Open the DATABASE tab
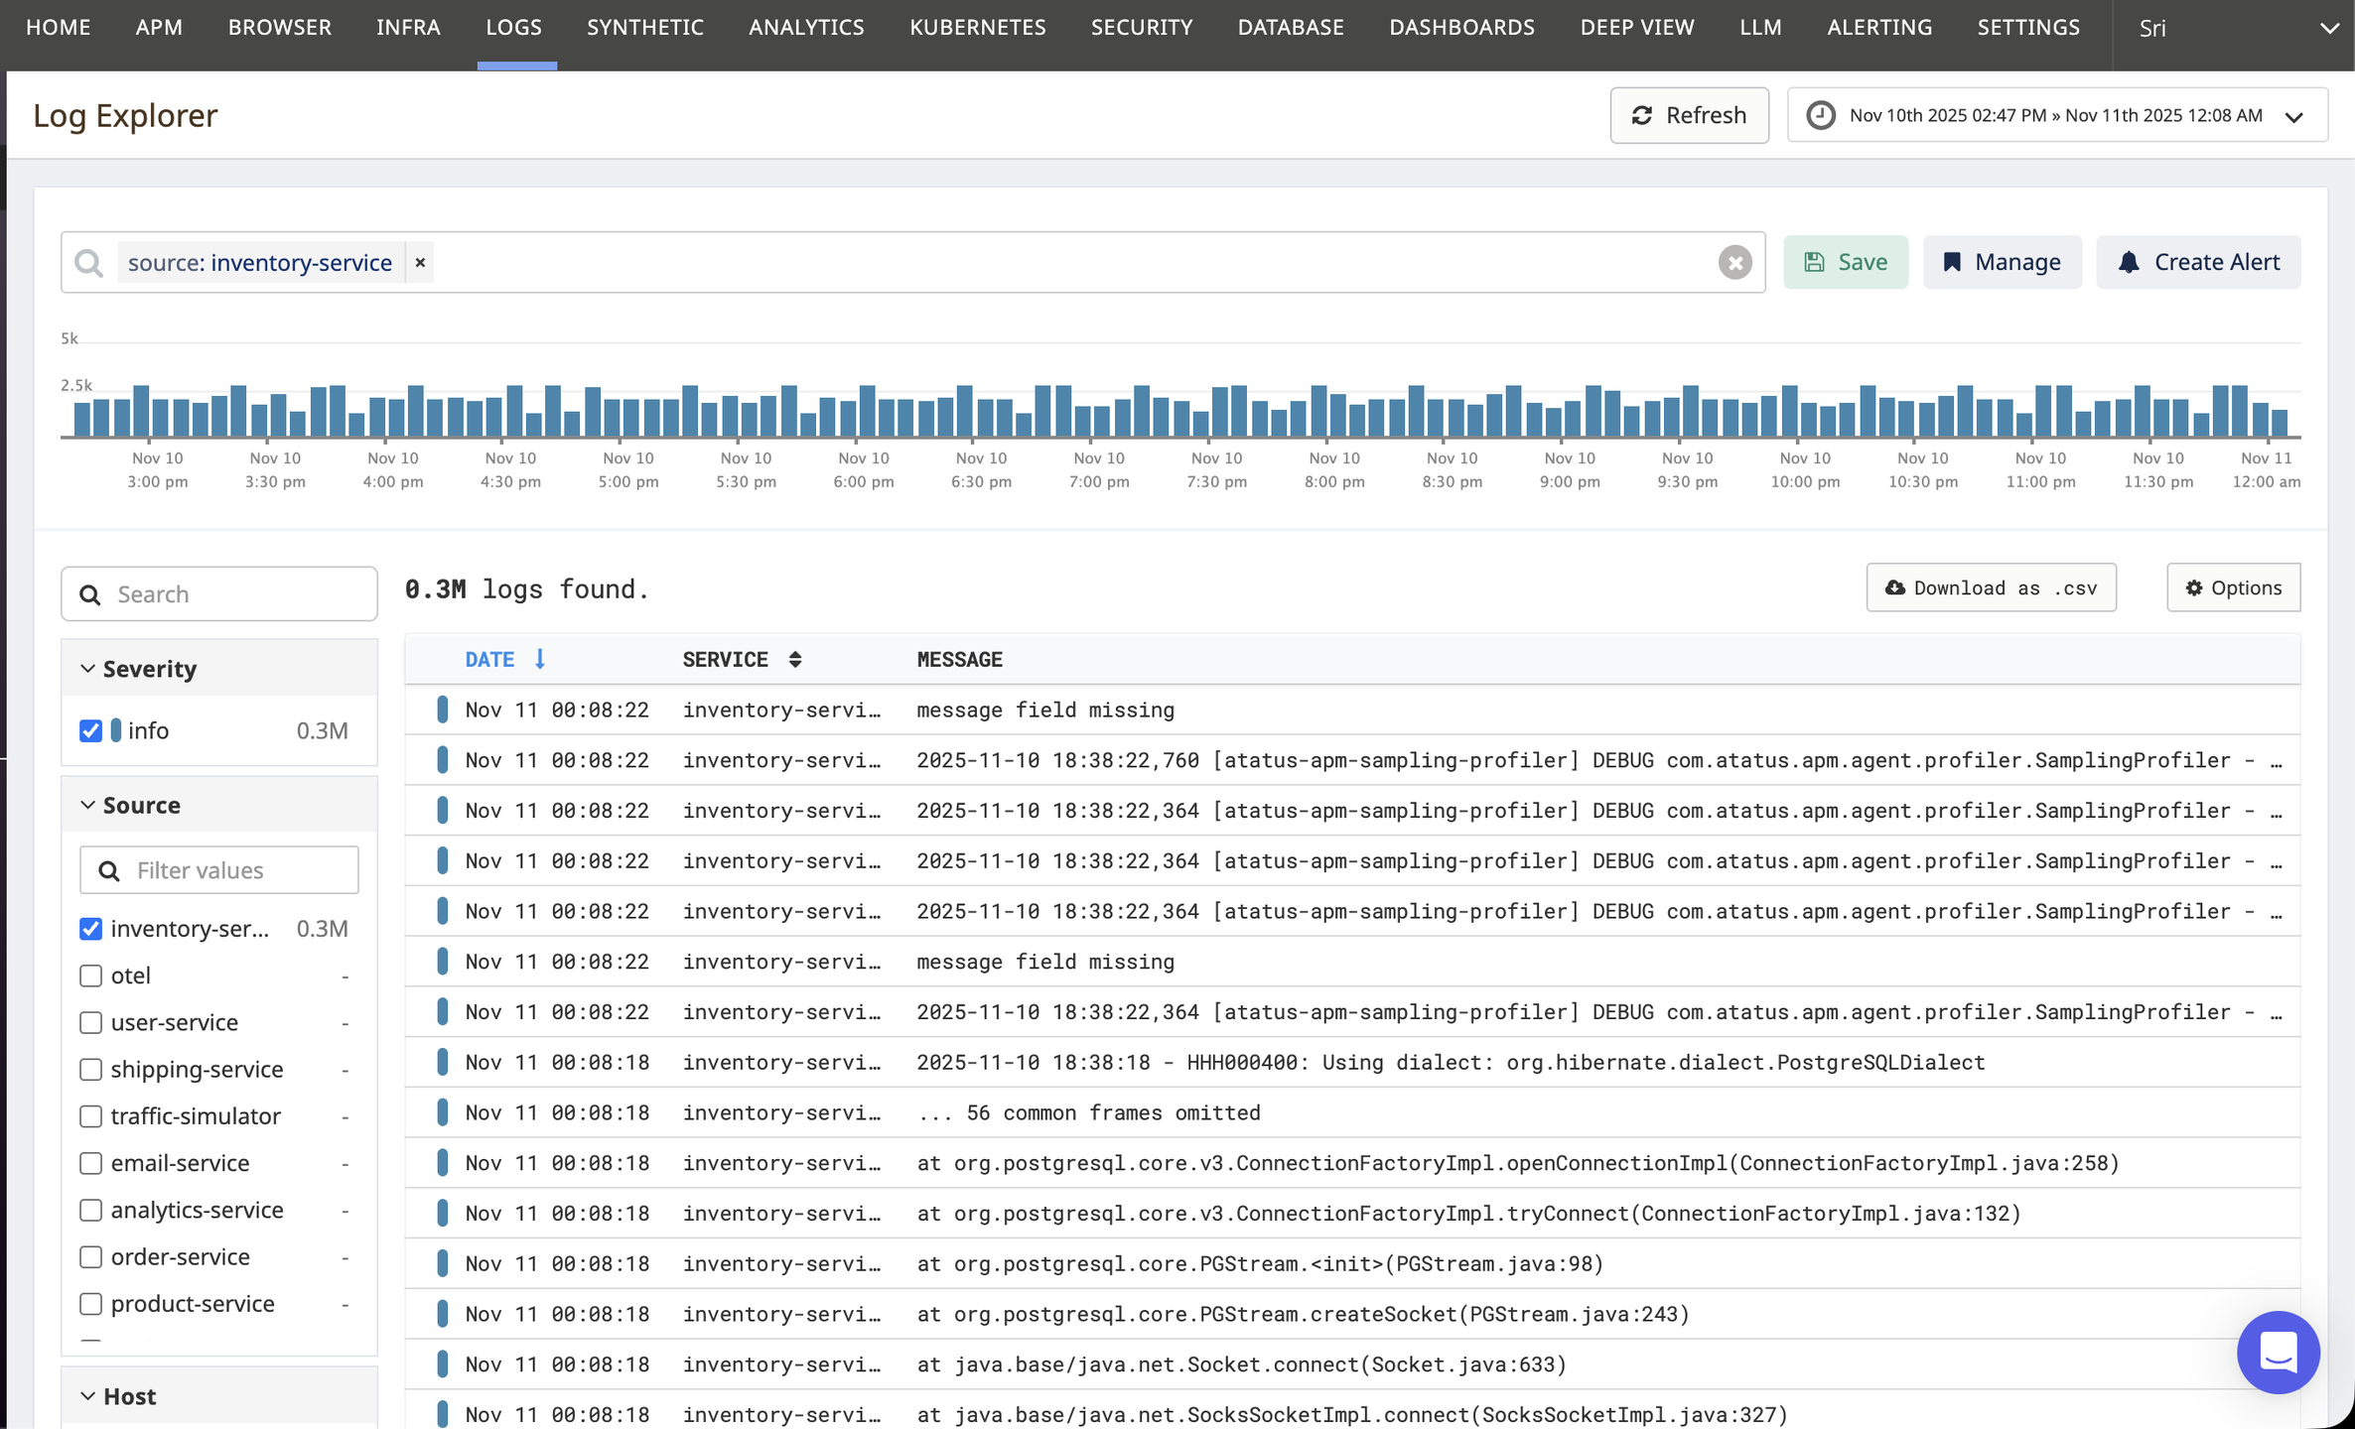Screen dimensions: 2355x1429 tap(1291, 28)
